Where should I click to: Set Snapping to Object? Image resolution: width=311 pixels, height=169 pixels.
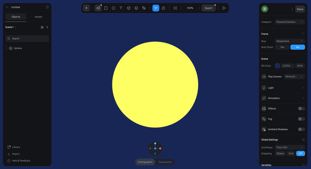pyautogui.click(x=280, y=153)
